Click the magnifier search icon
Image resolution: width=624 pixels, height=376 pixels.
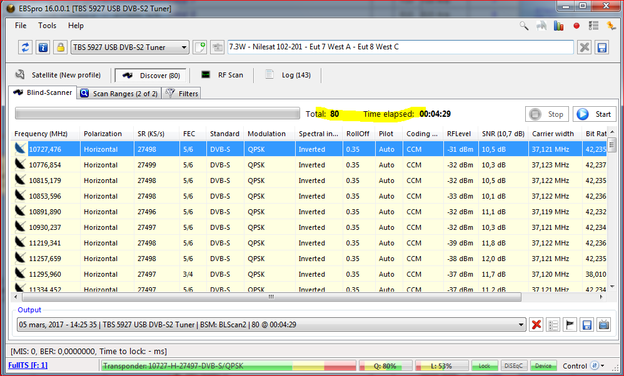pos(524,26)
